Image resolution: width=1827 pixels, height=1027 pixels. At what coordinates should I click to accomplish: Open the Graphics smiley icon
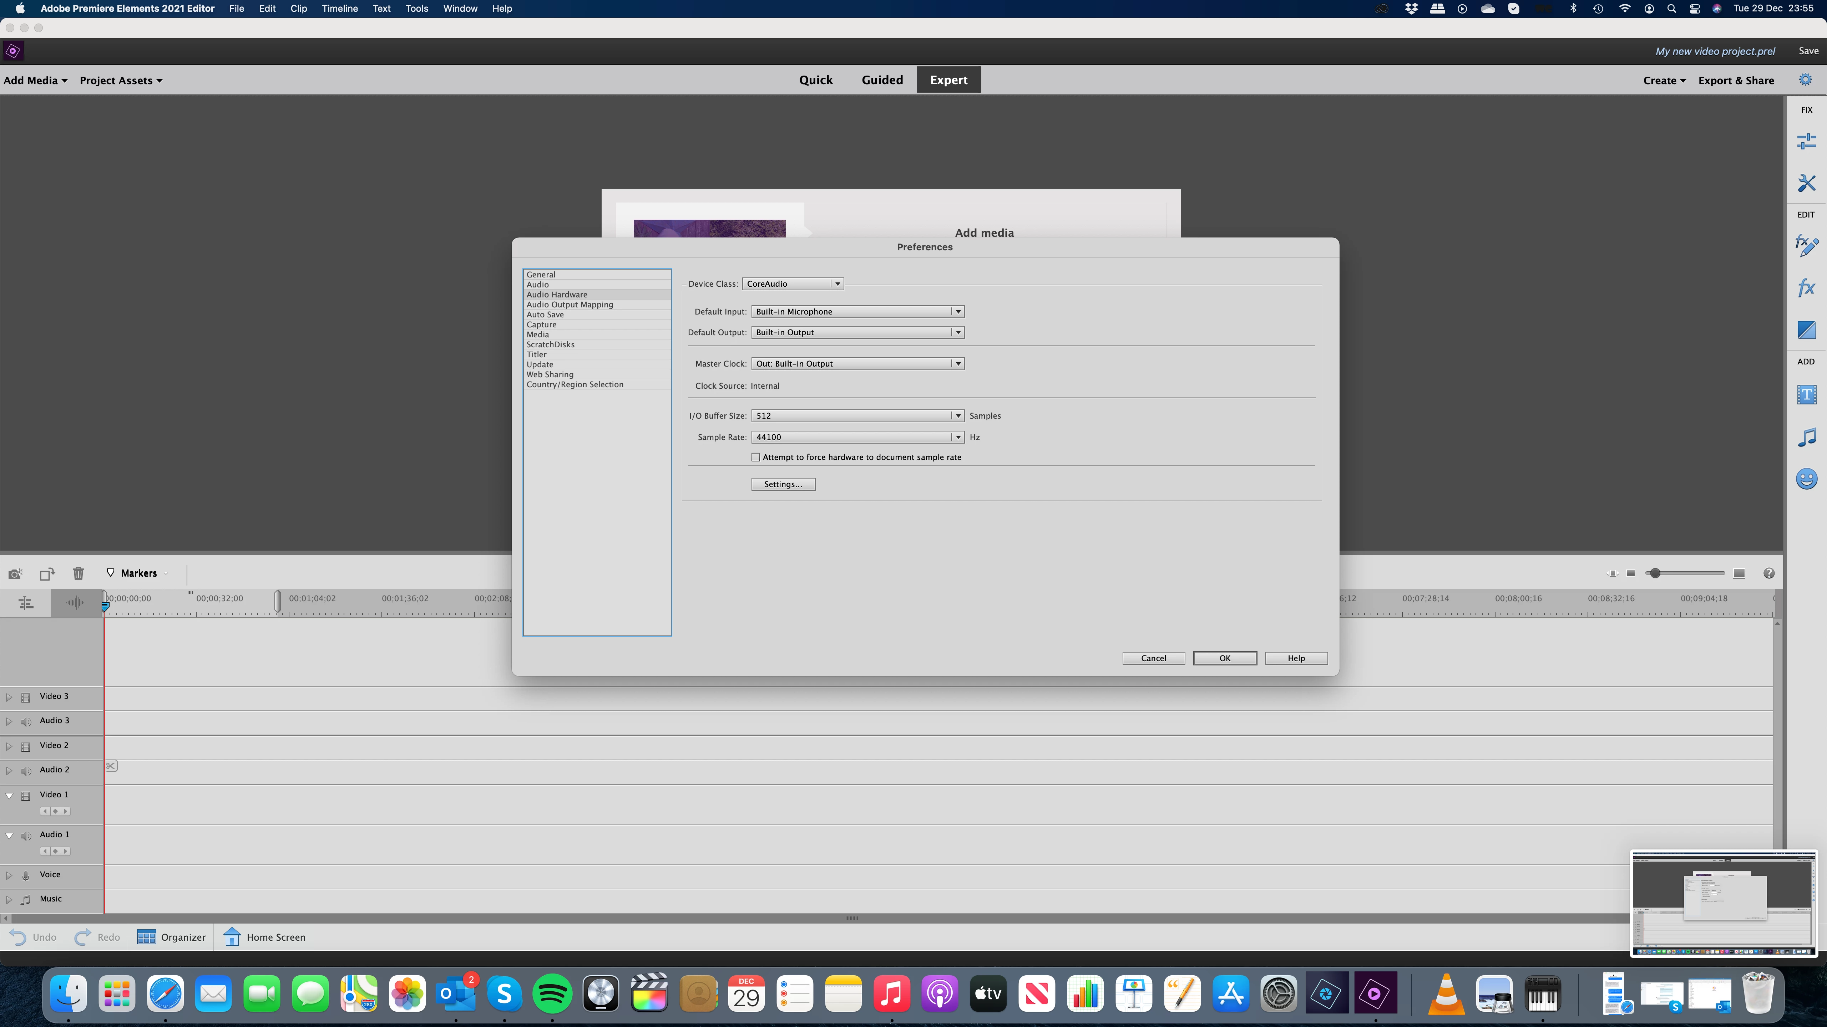click(1806, 479)
